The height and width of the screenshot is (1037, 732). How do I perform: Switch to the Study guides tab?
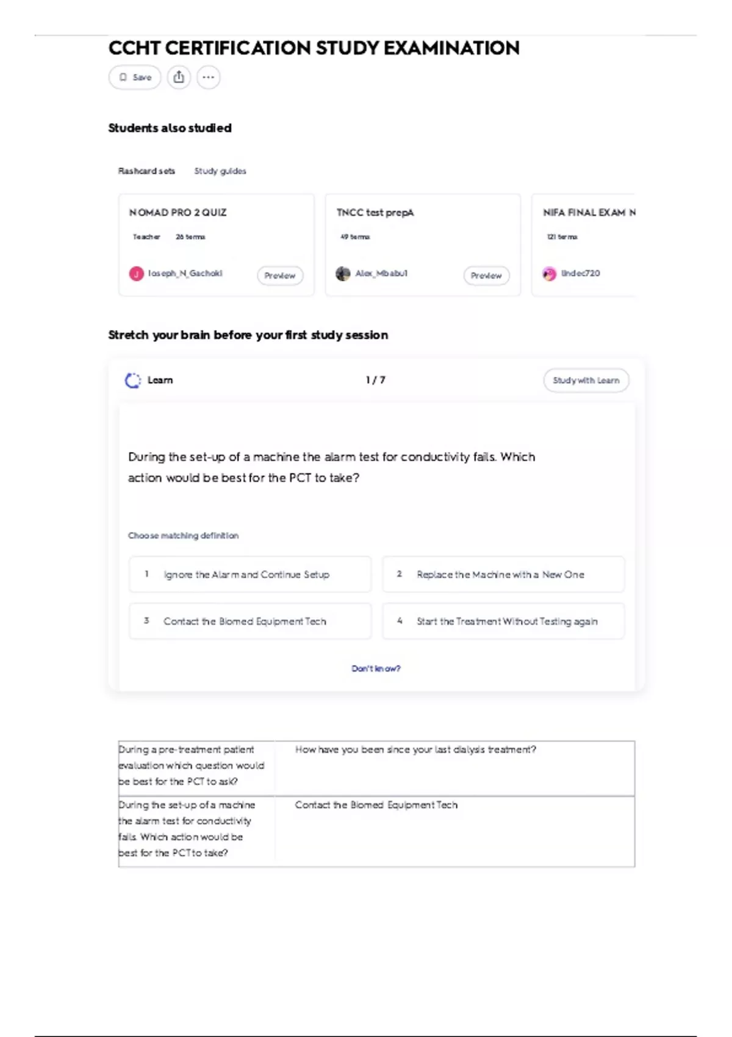tap(220, 171)
